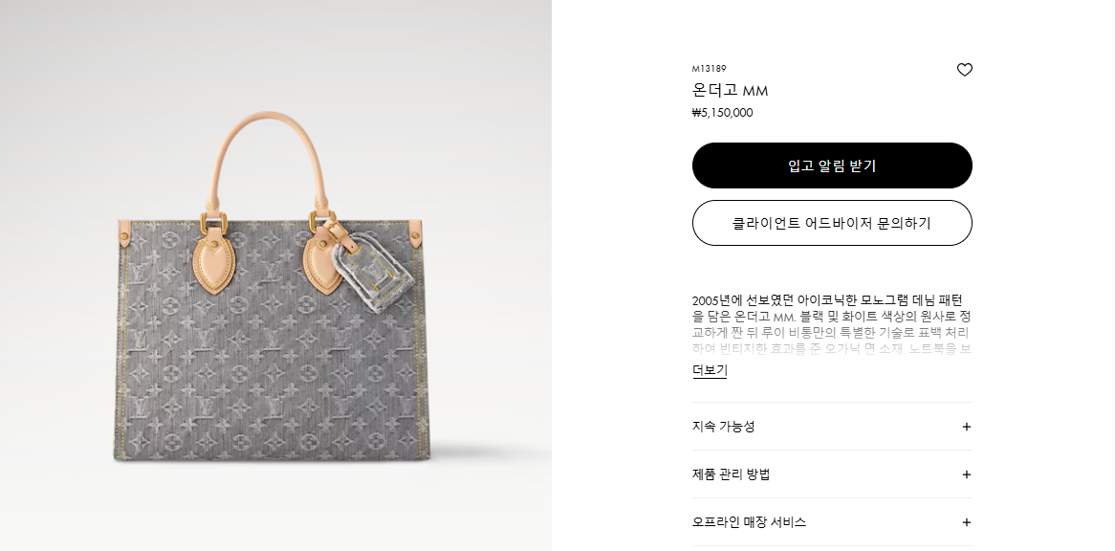
Task: Open the 더보기 link under description
Action: coord(710,370)
